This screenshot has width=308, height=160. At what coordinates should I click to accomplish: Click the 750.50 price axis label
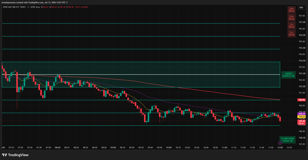point(302,106)
